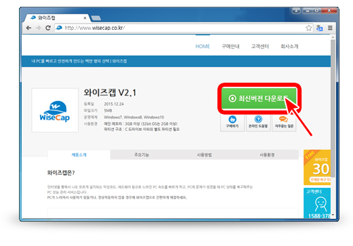This screenshot has height=246, width=353.
Task: Close the 와이즈캡 browser tab
Action: click(85, 18)
